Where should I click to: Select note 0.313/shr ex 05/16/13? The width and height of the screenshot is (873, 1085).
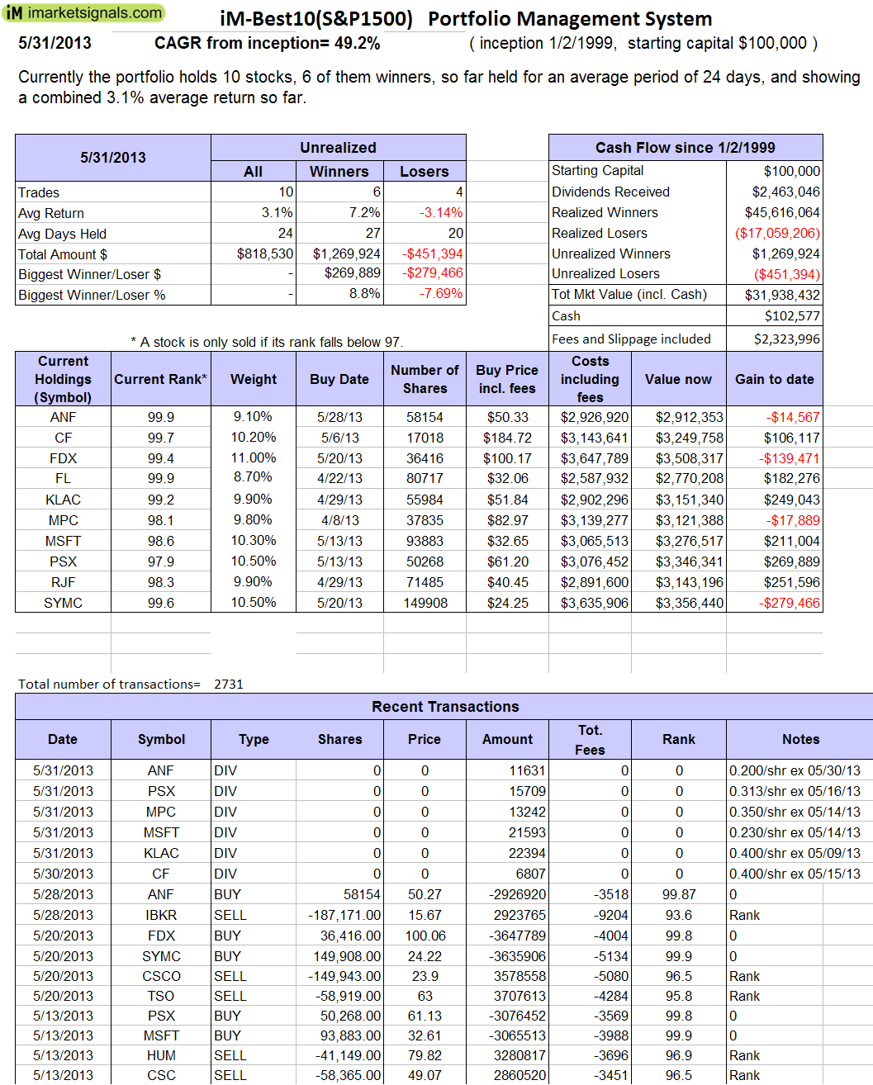tap(795, 791)
